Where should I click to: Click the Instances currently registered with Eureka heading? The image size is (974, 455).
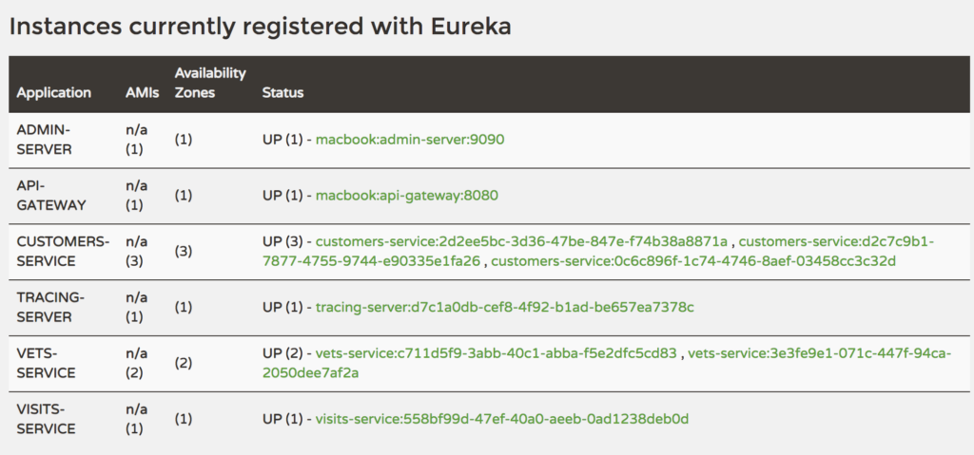click(x=260, y=27)
